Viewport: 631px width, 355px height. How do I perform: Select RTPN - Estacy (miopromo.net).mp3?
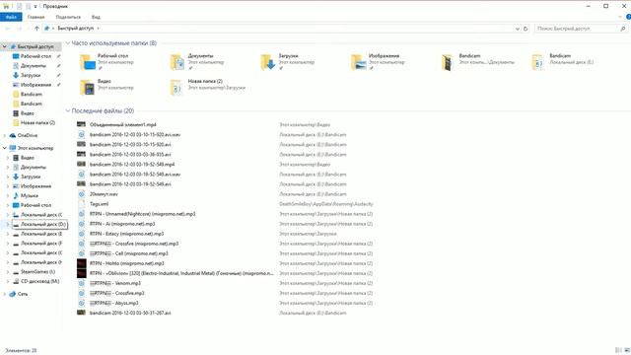tap(126, 234)
